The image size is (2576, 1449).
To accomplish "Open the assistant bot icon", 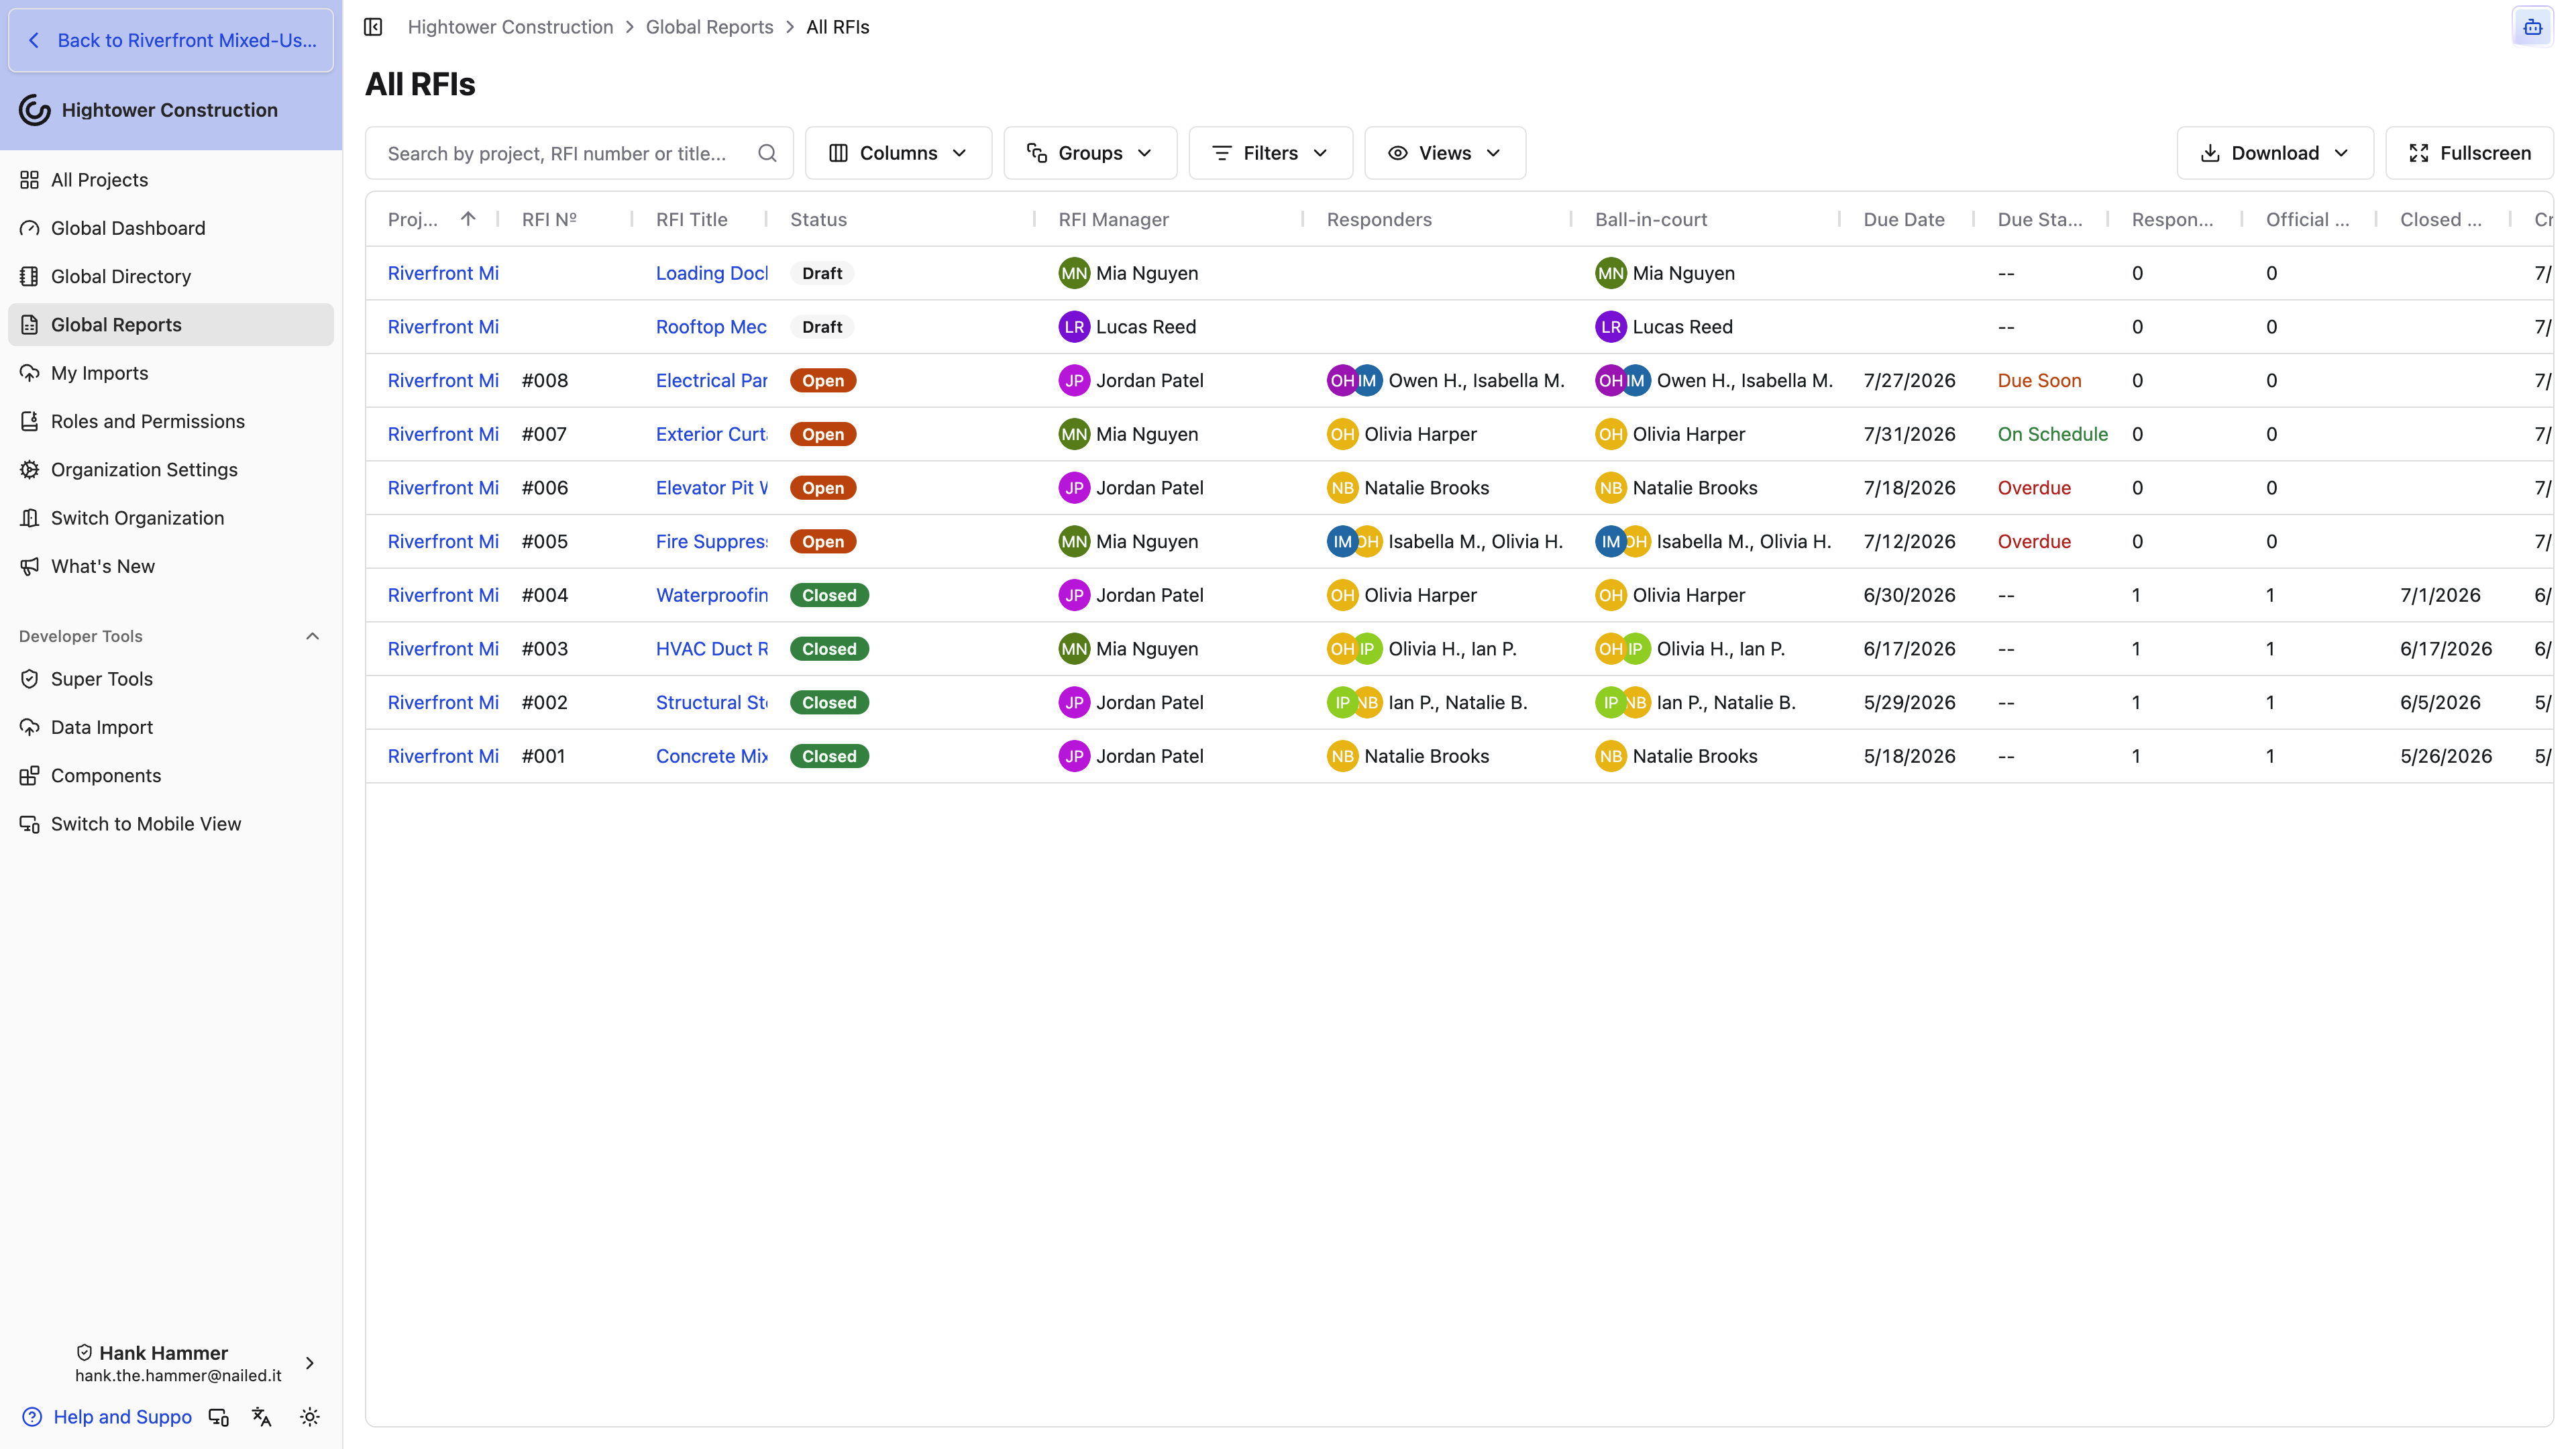I will (2532, 27).
